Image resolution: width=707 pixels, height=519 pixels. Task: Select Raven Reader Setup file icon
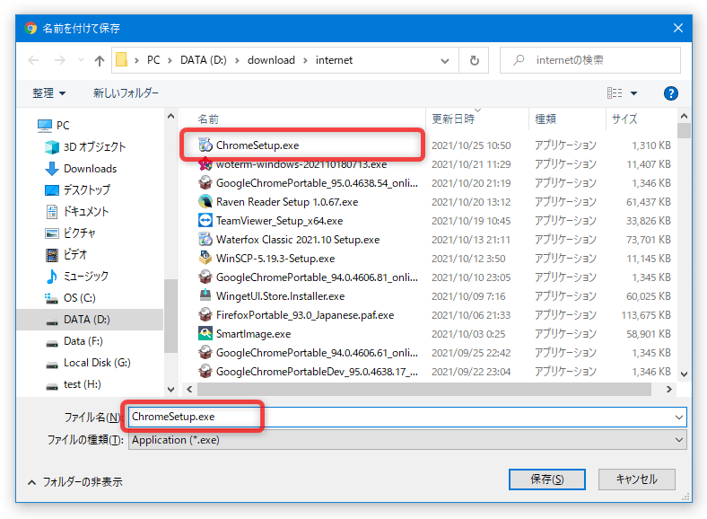pyautogui.click(x=205, y=202)
